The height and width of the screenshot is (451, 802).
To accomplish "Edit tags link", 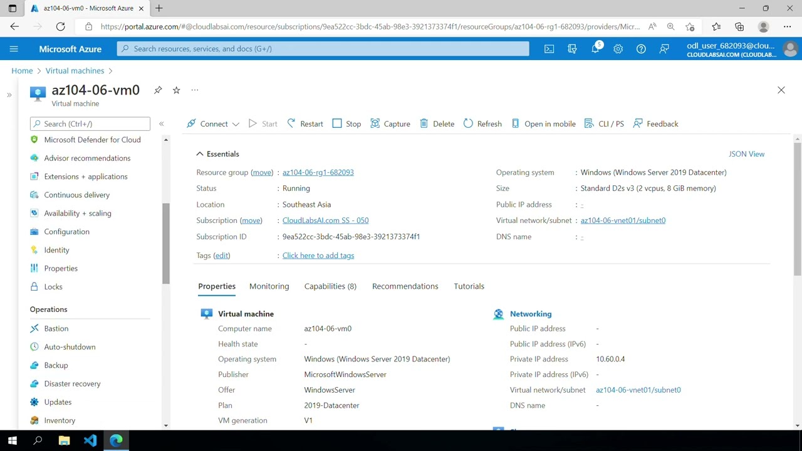I will [222, 256].
